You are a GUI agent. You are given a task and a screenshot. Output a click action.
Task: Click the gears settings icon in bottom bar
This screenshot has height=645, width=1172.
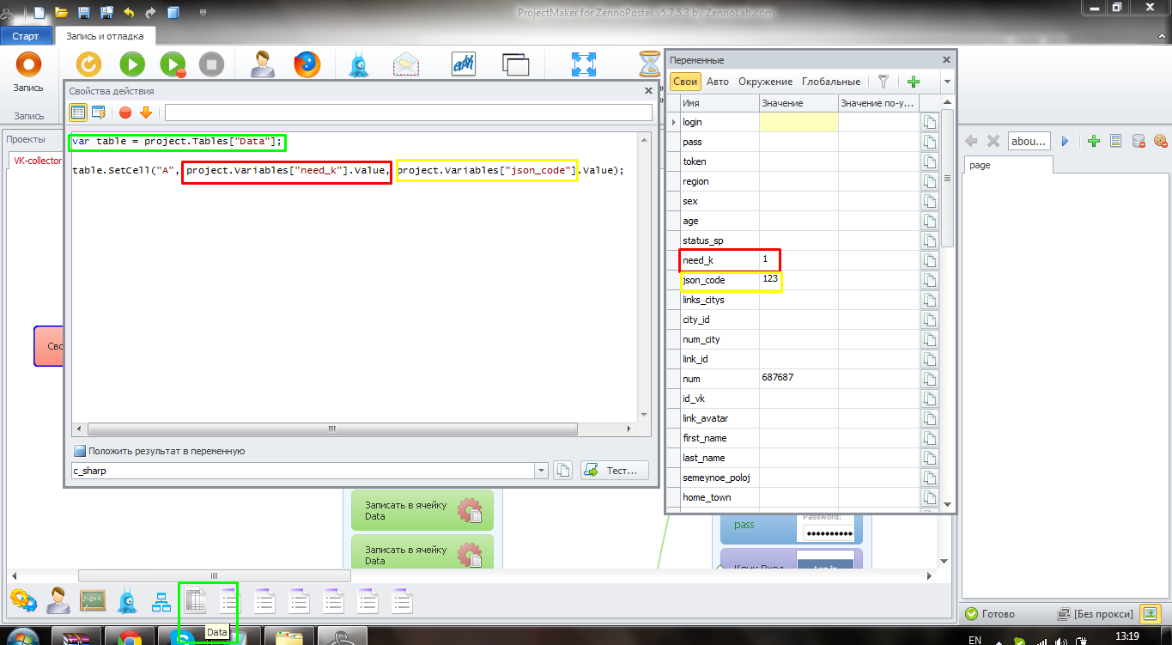pyautogui.click(x=23, y=600)
